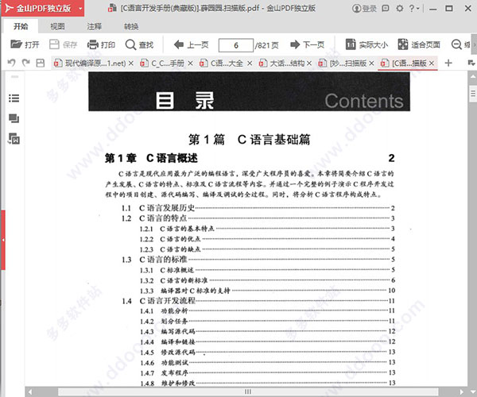Go to previous page 上一页
This screenshot has width=477, height=397.
(191, 45)
